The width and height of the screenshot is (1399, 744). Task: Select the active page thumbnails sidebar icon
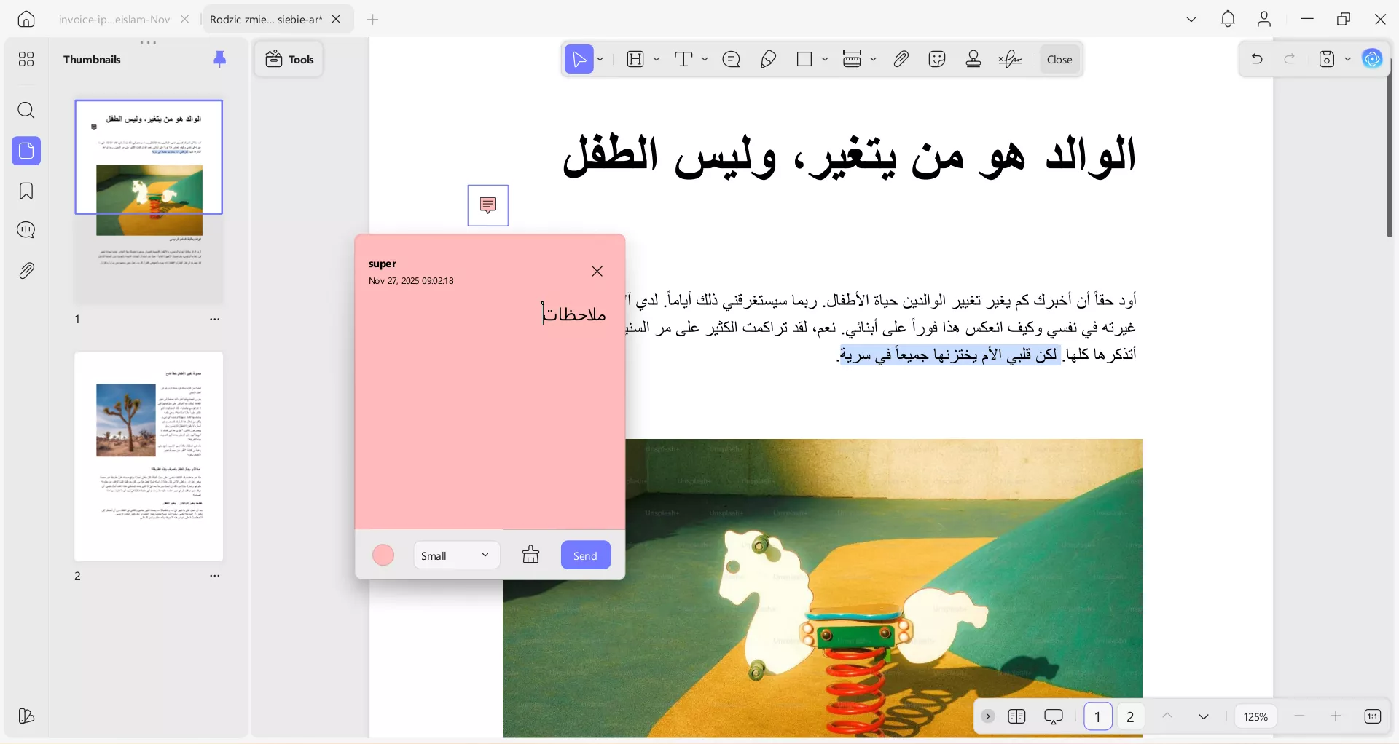(x=26, y=151)
